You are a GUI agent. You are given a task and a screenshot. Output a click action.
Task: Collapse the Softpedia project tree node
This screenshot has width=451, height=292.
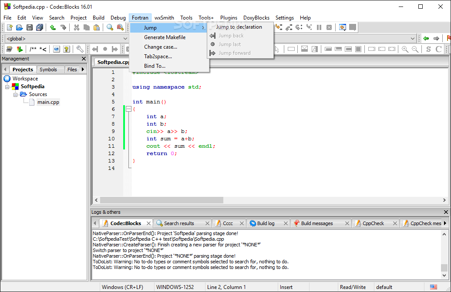click(7, 86)
